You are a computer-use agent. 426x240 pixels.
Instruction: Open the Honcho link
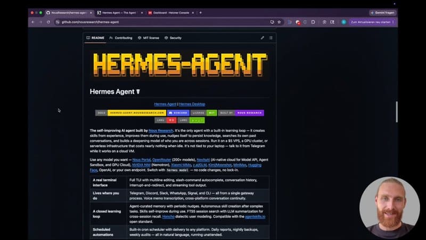[168, 217]
